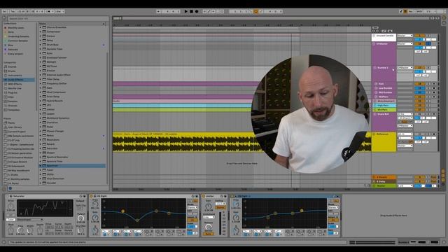
Task: Expand the Hybrid Reverb folder
Action: pos(41,101)
